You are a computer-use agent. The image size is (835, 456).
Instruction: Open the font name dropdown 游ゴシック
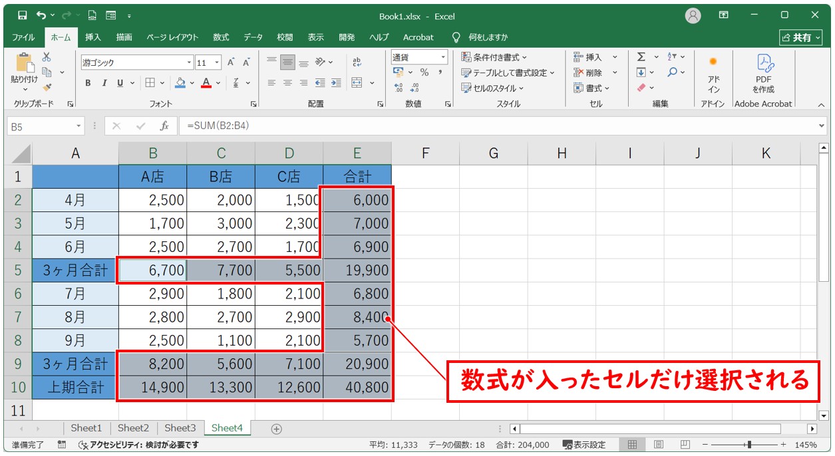tap(190, 62)
